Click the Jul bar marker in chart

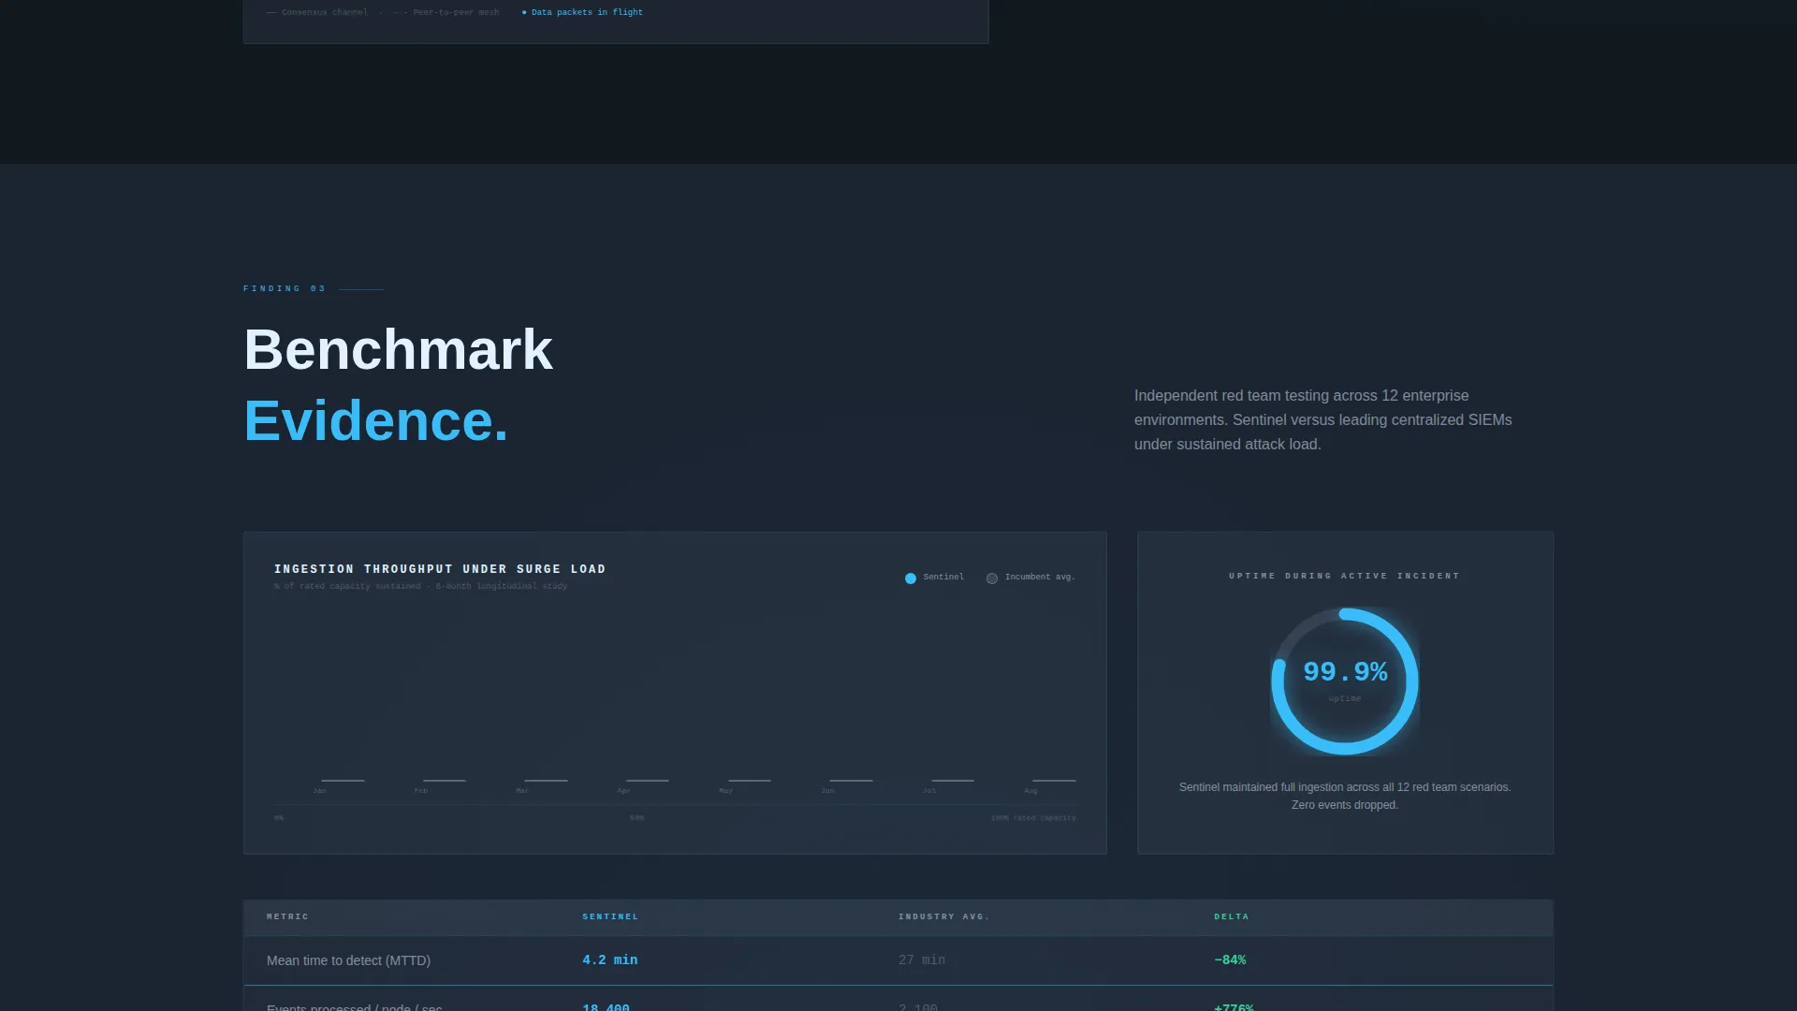coord(952,780)
